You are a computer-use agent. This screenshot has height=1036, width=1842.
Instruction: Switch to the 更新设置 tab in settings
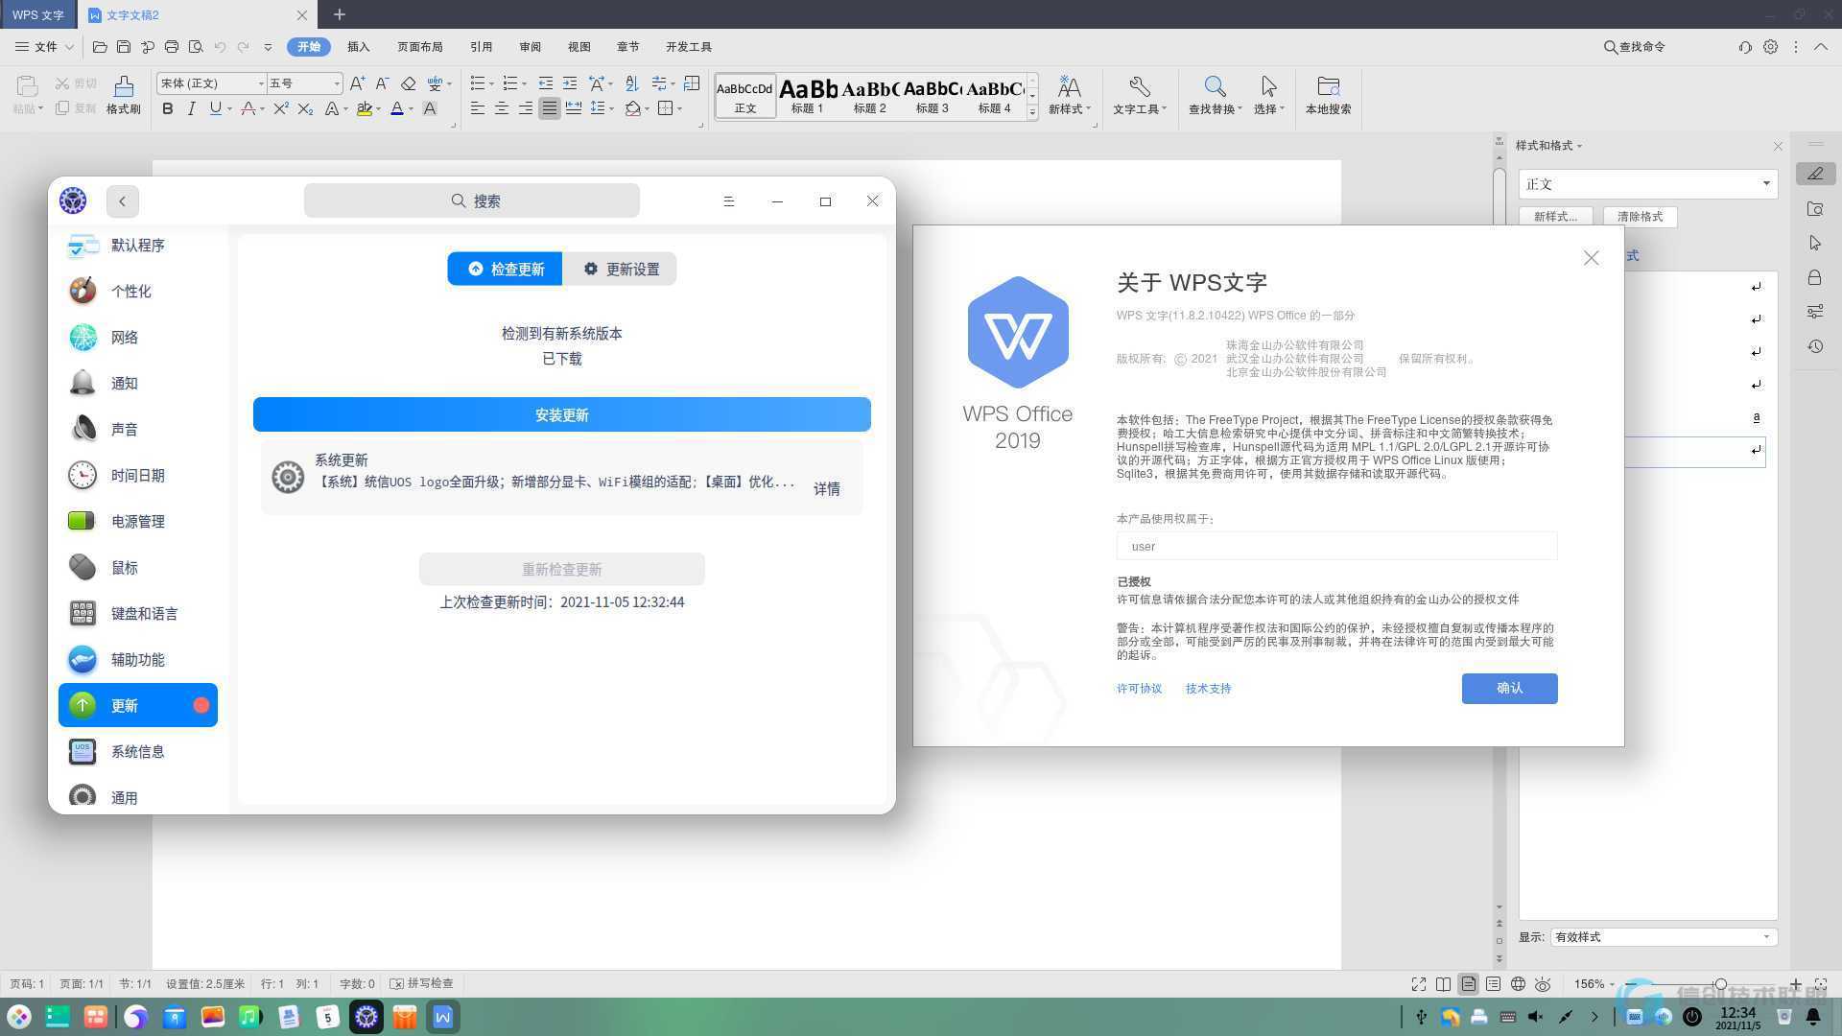point(620,270)
